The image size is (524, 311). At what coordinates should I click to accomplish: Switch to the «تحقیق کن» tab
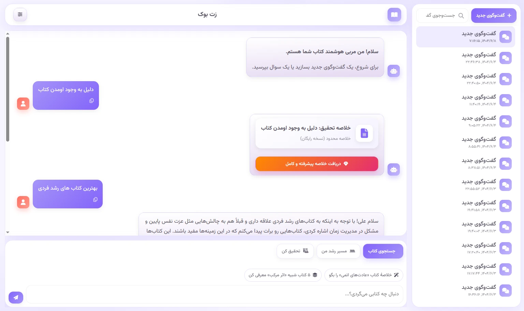point(295,251)
